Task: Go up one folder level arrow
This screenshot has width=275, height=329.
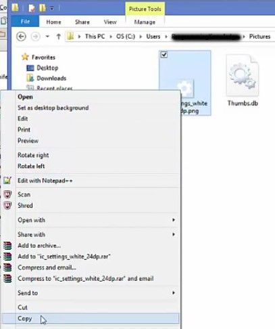Action: (59, 37)
